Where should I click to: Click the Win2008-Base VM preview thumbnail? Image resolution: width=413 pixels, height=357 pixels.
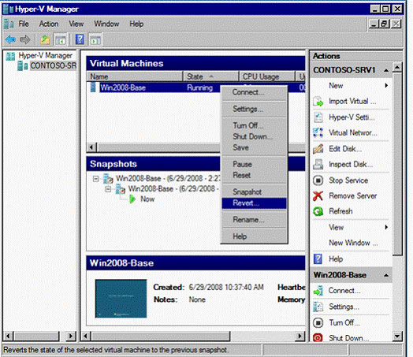(121, 299)
